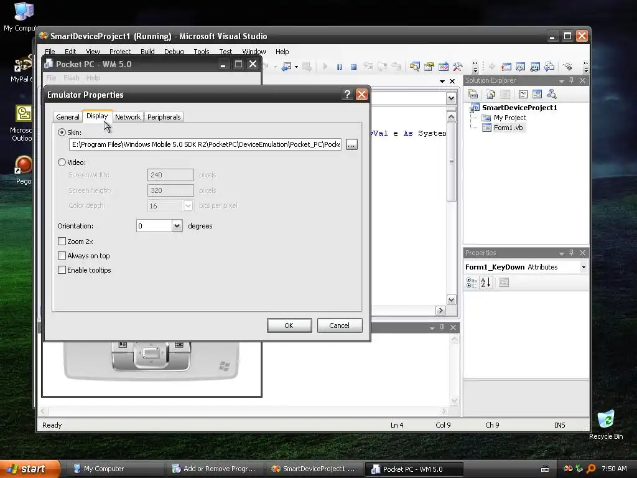Check the Enable tooltips checkbox
Screen dimensions: 637x478
tap(62, 270)
